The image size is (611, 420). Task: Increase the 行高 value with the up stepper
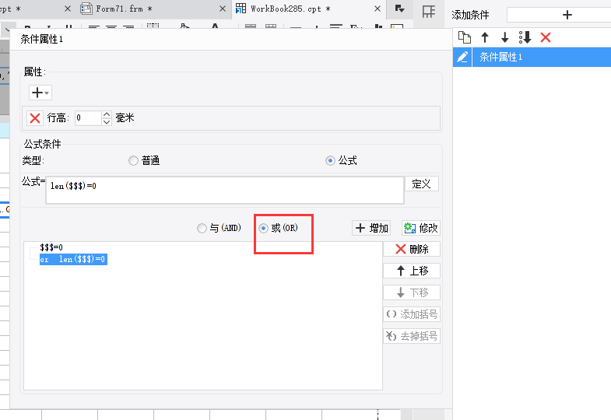point(107,114)
